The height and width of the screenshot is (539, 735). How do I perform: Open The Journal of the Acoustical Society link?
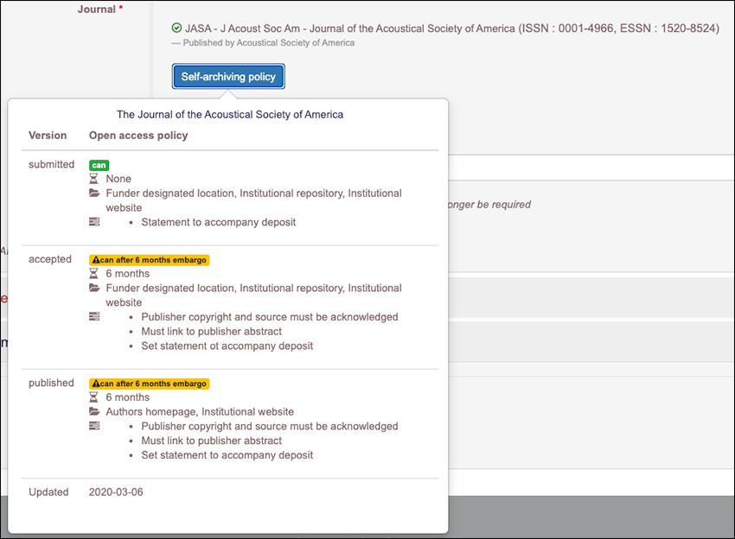[x=230, y=114]
